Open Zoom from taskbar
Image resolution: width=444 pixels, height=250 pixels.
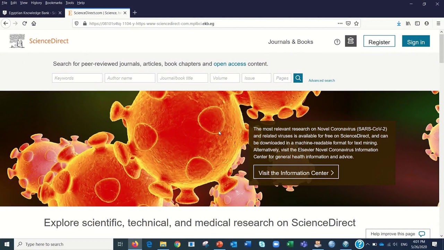(276, 244)
